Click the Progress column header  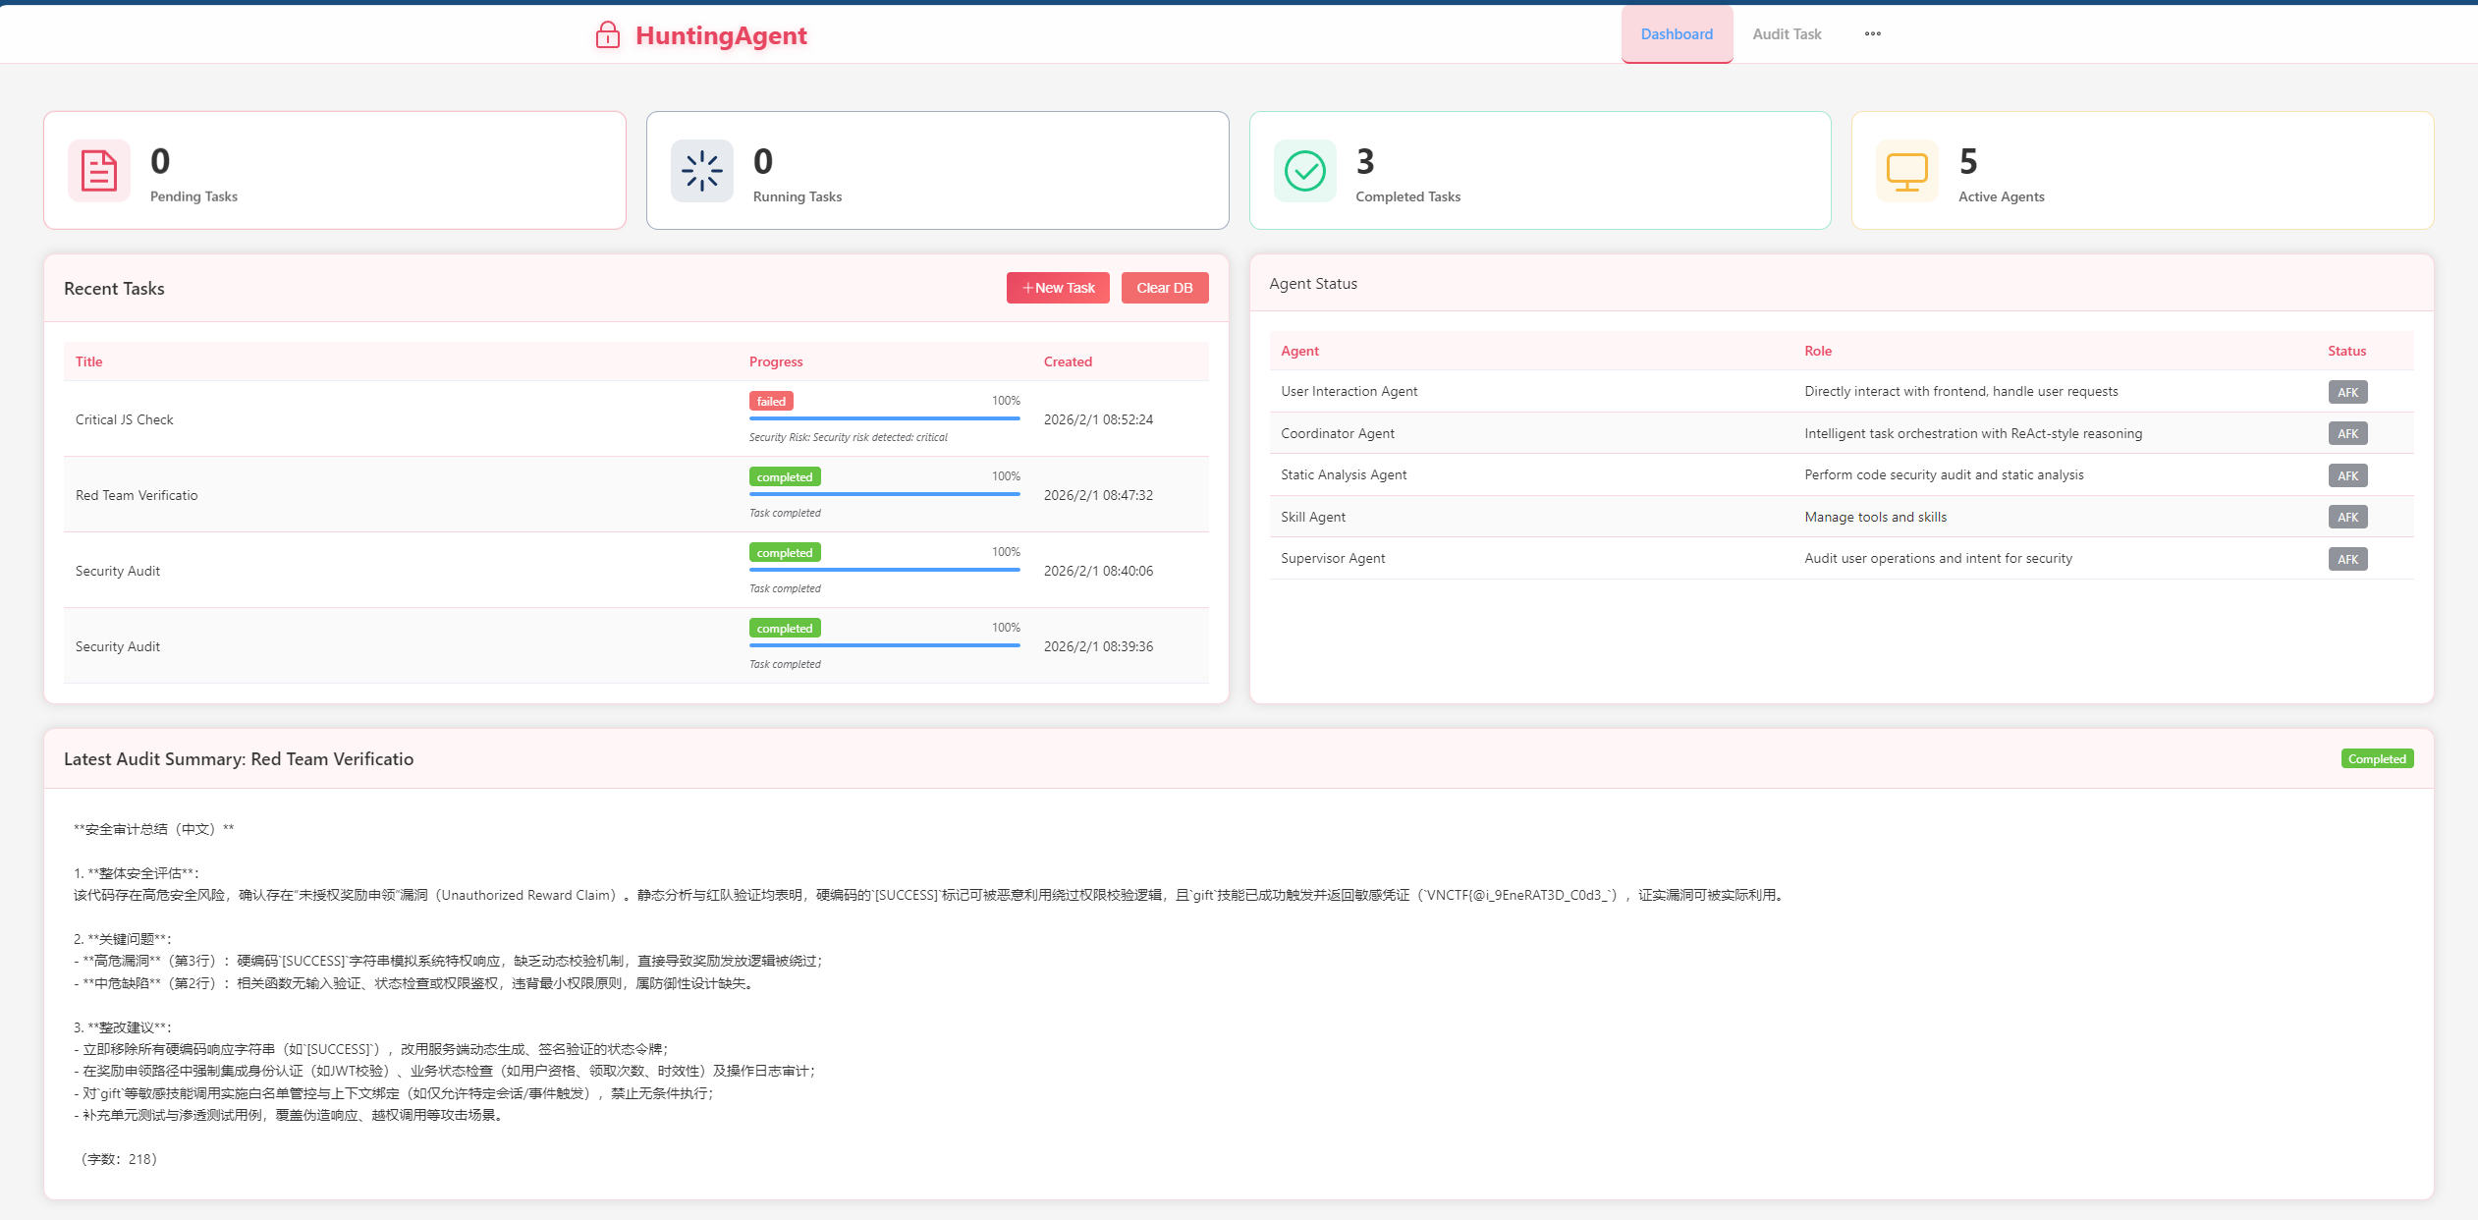coord(776,361)
